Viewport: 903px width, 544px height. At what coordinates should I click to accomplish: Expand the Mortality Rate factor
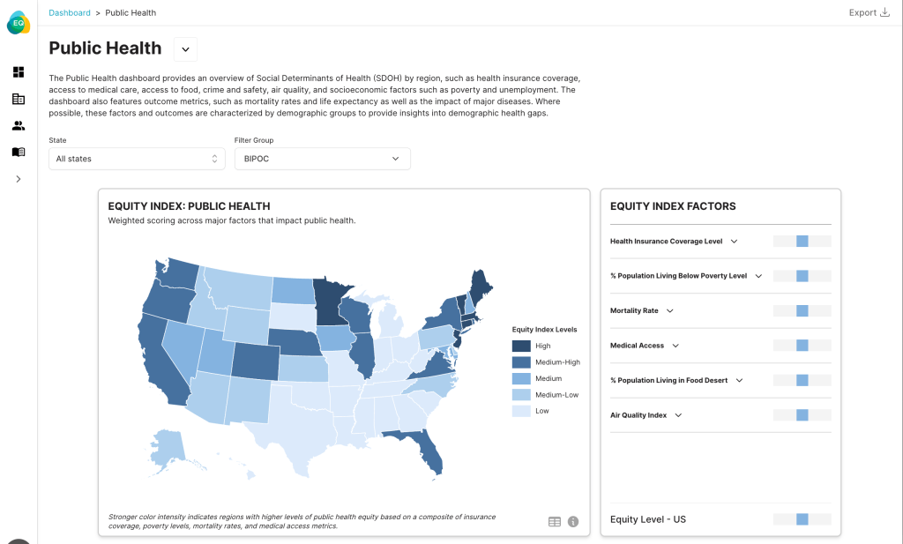(x=670, y=311)
